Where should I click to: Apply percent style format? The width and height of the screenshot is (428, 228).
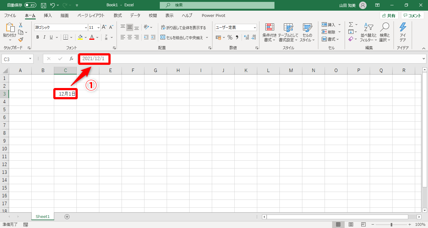pos(230,37)
